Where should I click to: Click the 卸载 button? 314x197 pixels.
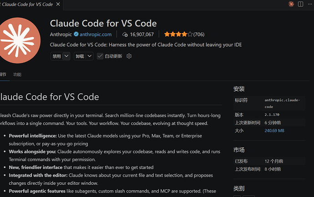[x=80, y=56]
